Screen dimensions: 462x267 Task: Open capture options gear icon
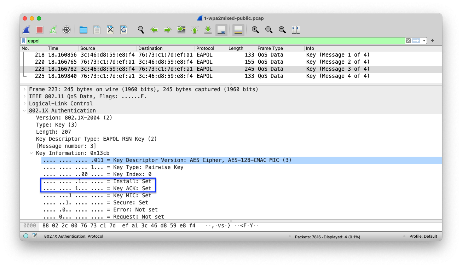(67, 30)
